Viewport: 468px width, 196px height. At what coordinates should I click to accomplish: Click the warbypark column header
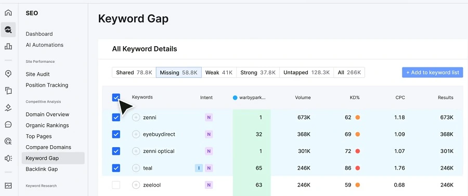click(249, 97)
